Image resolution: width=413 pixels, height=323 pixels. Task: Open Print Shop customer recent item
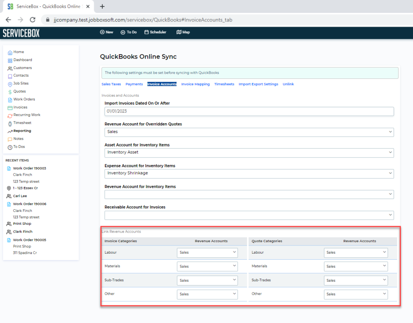[22, 224]
